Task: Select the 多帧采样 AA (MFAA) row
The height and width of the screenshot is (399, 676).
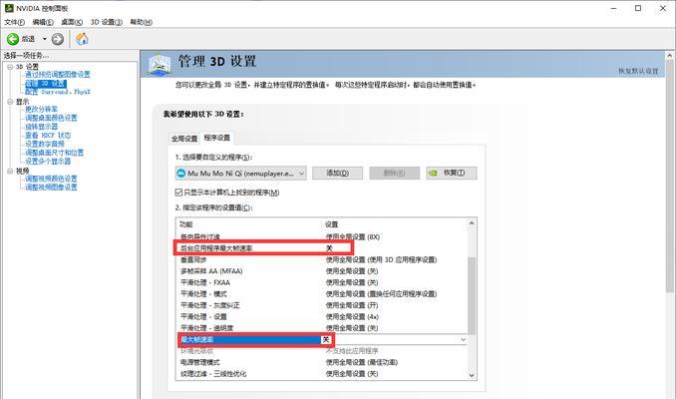Action: point(323,271)
